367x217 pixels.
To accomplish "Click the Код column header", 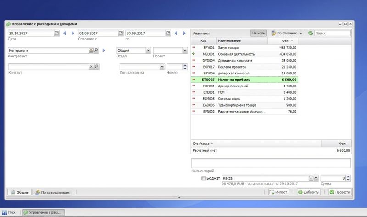I will pos(203,41).
